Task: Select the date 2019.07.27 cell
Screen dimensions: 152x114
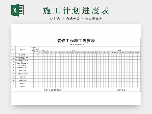Action: tap(121, 90)
